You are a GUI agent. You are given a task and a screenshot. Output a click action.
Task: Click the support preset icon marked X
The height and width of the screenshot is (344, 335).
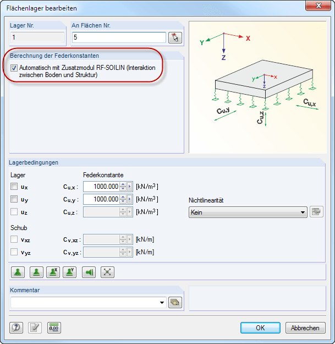[x=53, y=272]
